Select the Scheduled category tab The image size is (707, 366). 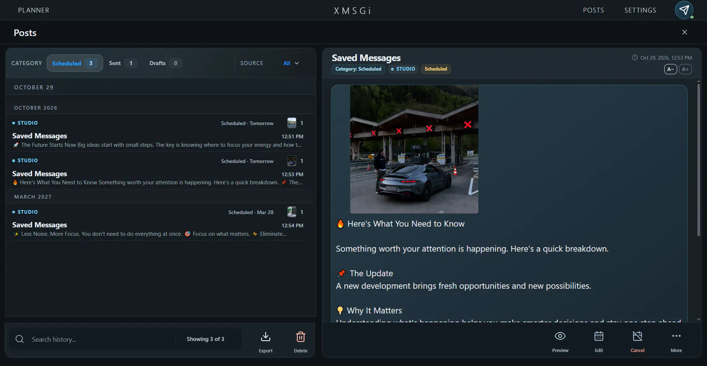click(x=75, y=63)
